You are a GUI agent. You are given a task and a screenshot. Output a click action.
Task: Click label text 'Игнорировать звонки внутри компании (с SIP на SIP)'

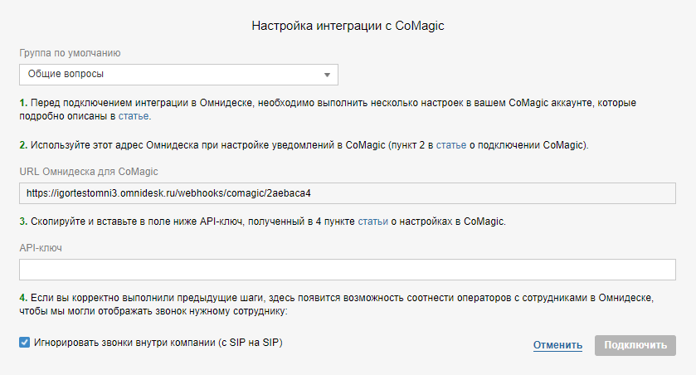(x=158, y=343)
